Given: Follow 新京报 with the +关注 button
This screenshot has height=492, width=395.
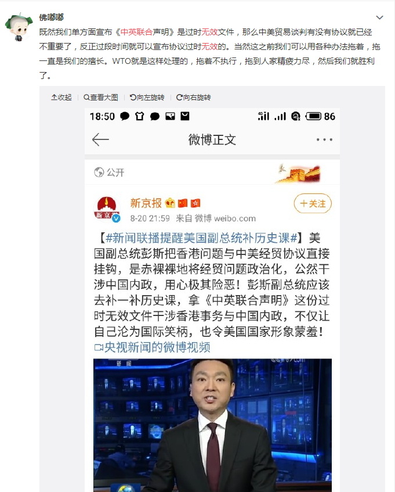Looking at the screenshot, I should click(313, 204).
